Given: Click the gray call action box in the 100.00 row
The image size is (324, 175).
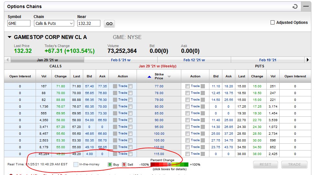Looking at the screenshot, I should tap(115, 134).
